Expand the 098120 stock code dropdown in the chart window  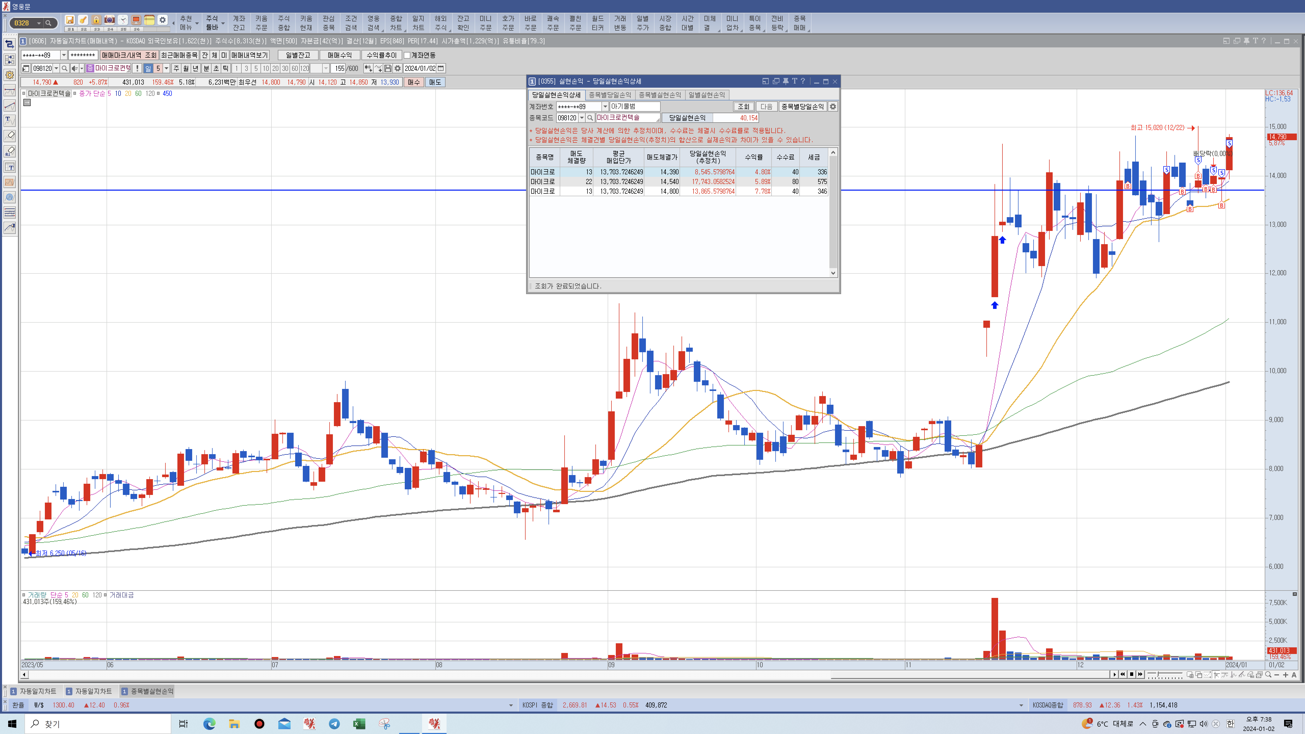[56, 68]
